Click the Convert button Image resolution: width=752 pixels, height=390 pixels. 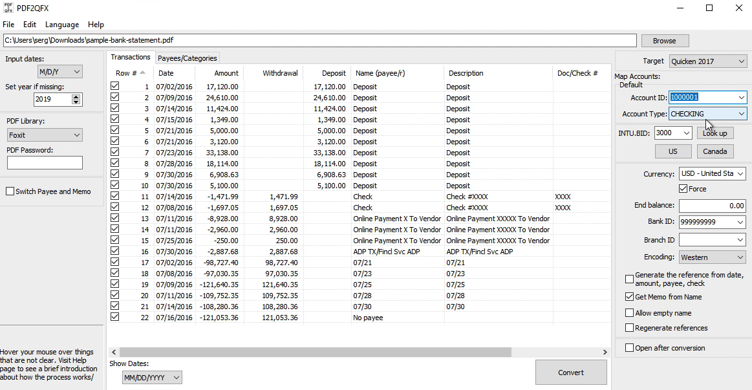click(x=571, y=373)
